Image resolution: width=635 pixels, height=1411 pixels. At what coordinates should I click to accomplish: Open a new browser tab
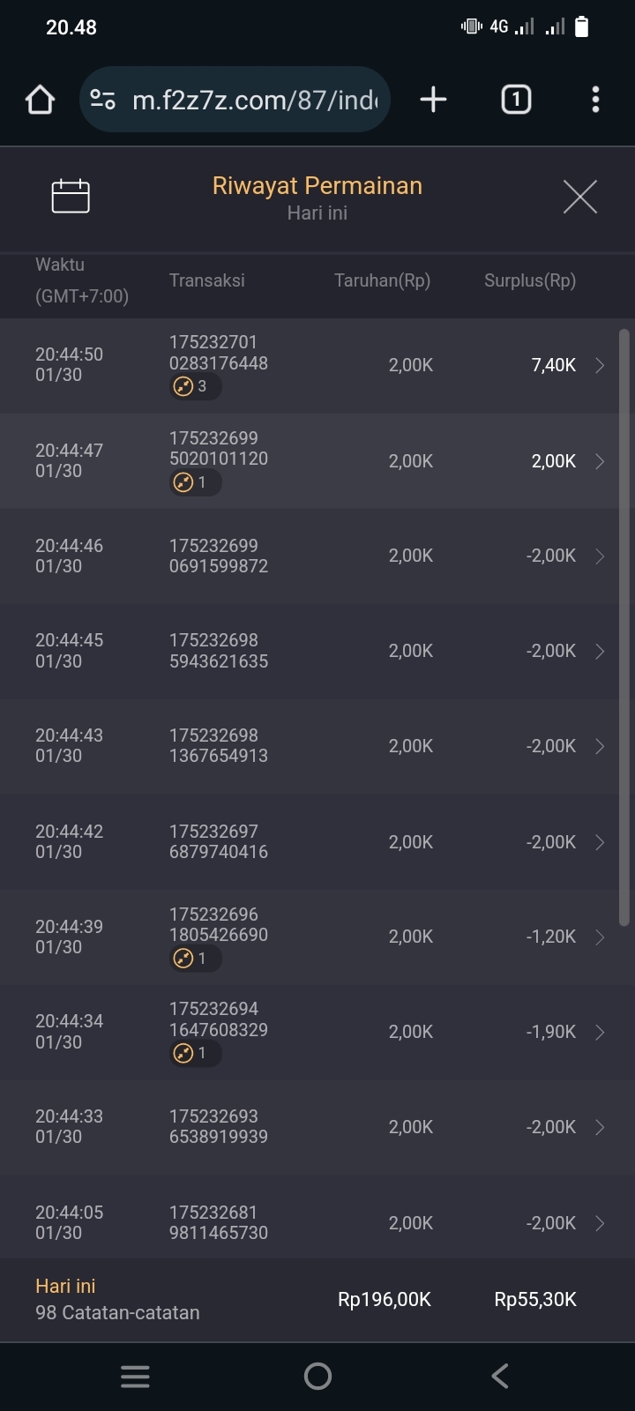[433, 100]
